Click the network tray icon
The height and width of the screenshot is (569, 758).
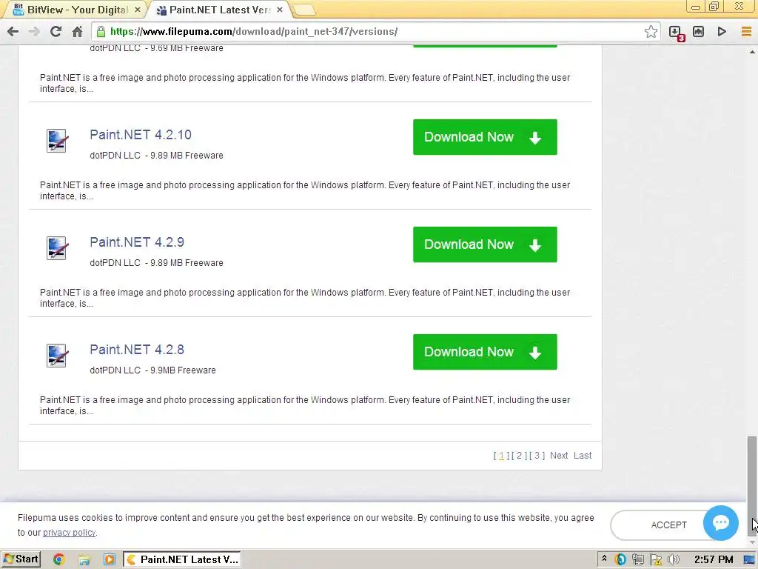(637, 560)
